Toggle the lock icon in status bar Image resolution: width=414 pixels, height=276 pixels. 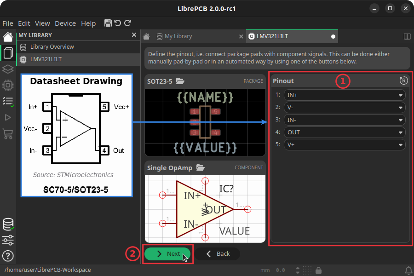click(319, 270)
